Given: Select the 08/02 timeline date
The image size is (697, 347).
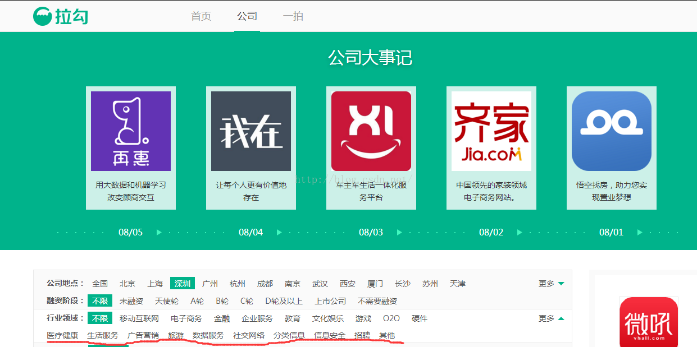Looking at the screenshot, I should pyautogui.click(x=491, y=232).
